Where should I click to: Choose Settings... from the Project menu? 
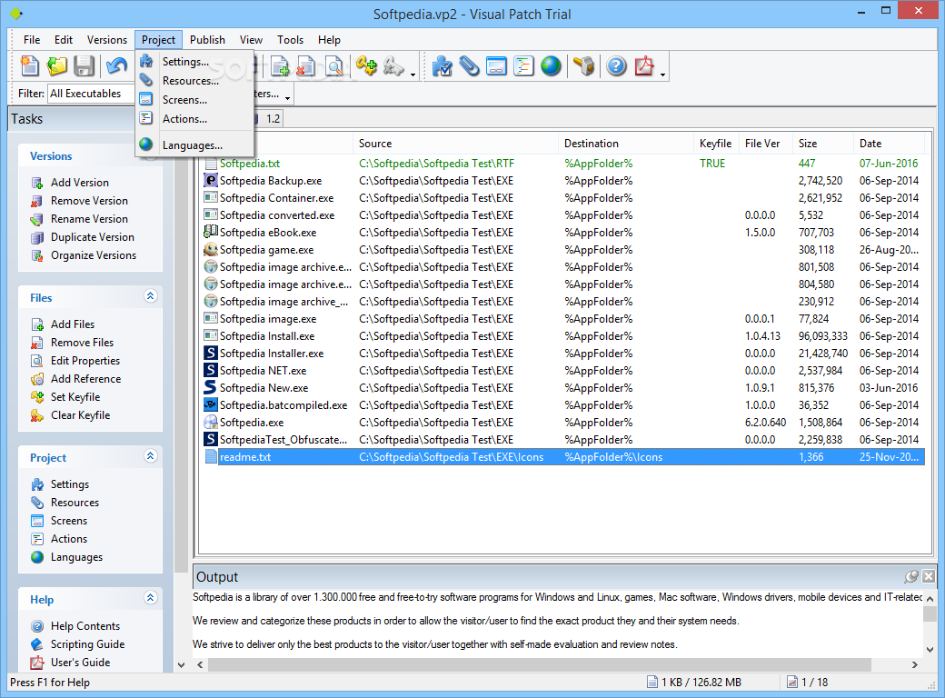point(194,62)
